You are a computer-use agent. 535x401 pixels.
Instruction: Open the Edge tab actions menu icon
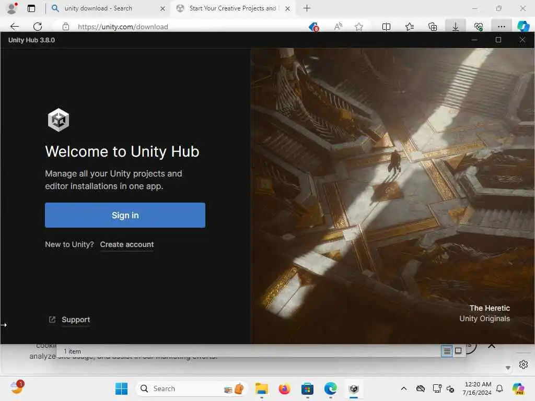click(x=31, y=8)
